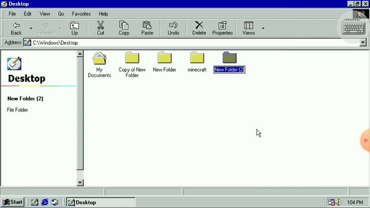
Task: Open the Go menu
Action: (61, 14)
